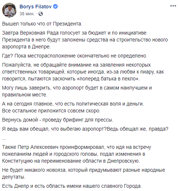Image resolution: width=179 pixels, height=191 pixels.
Task: Click the globe public-audience icon
Action: 41,14
